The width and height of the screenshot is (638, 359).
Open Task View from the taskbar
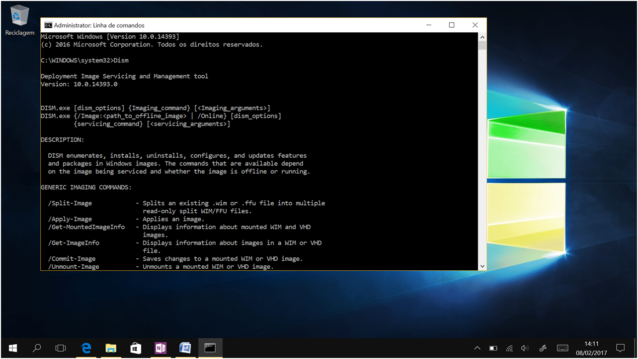[x=61, y=348]
